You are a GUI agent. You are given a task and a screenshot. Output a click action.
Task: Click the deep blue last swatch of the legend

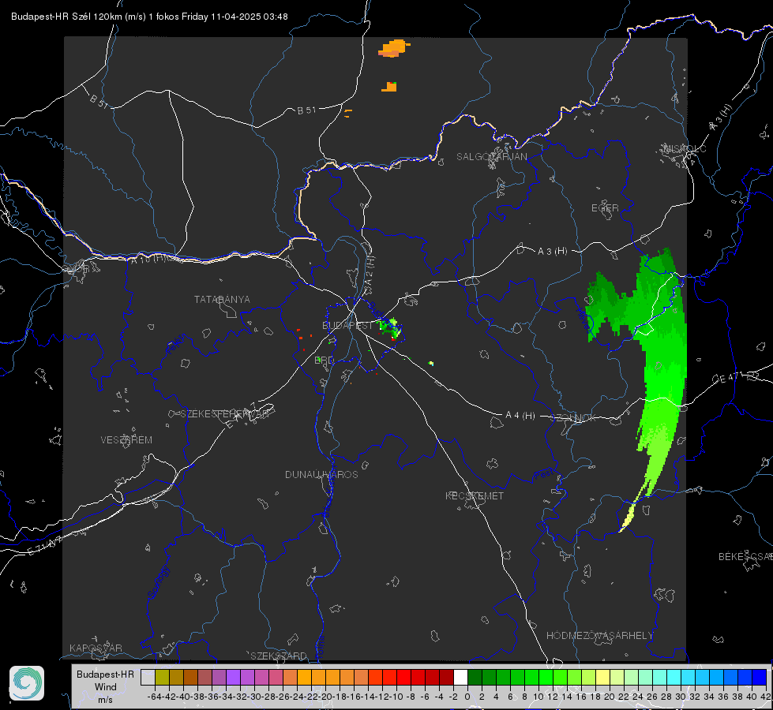click(x=760, y=677)
